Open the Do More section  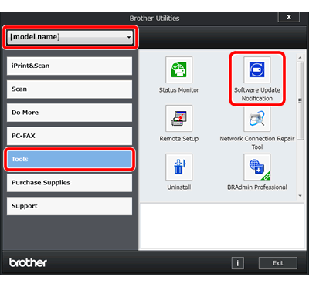coord(70,113)
